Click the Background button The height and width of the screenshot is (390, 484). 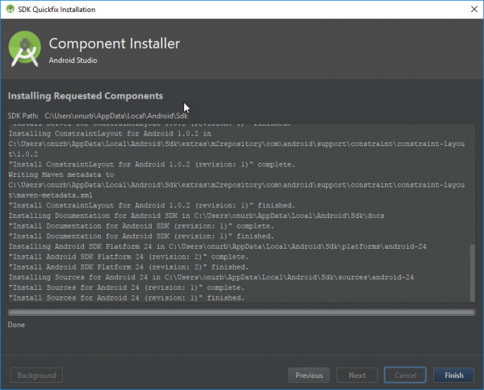tap(37, 375)
